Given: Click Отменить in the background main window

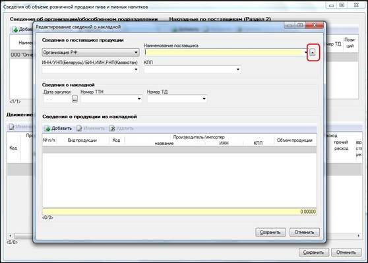Looking at the screenshot, I should point(346,252).
